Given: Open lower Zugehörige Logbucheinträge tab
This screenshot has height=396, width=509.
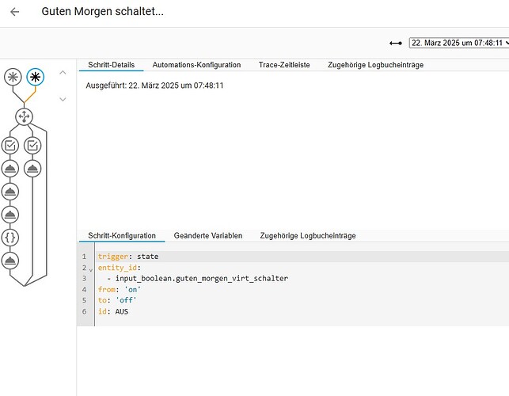Looking at the screenshot, I should (x=308, y=236).
